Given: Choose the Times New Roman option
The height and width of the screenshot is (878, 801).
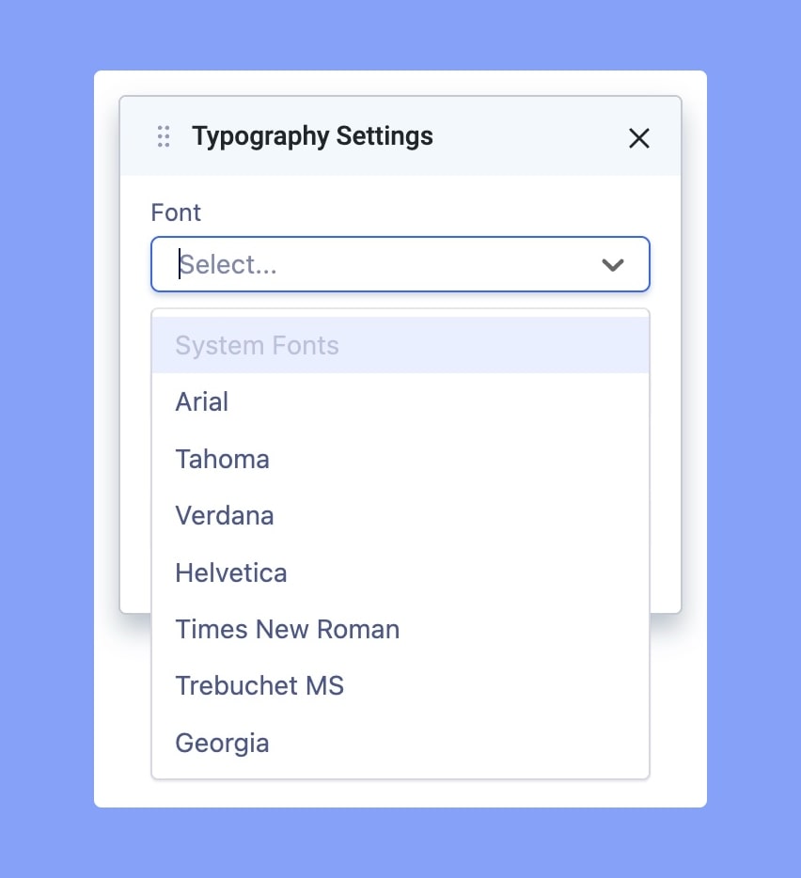Looking at the screenshot, I should tap(288, 629).
